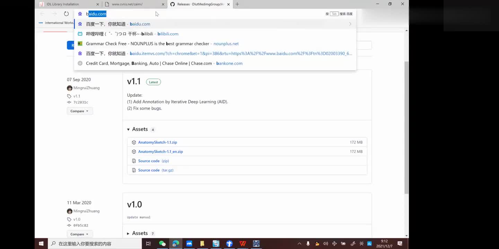The width and height of the screenshot is (499, 249).
Task: Click the package icon beside AnatomySketch-1.1_en.zip
Action: pyautogui.click(x=134, y=151)
